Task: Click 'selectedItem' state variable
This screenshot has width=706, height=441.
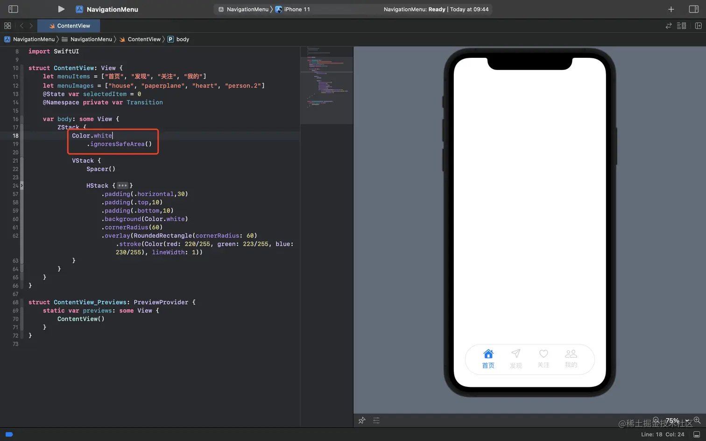Action: click(105, 94)
